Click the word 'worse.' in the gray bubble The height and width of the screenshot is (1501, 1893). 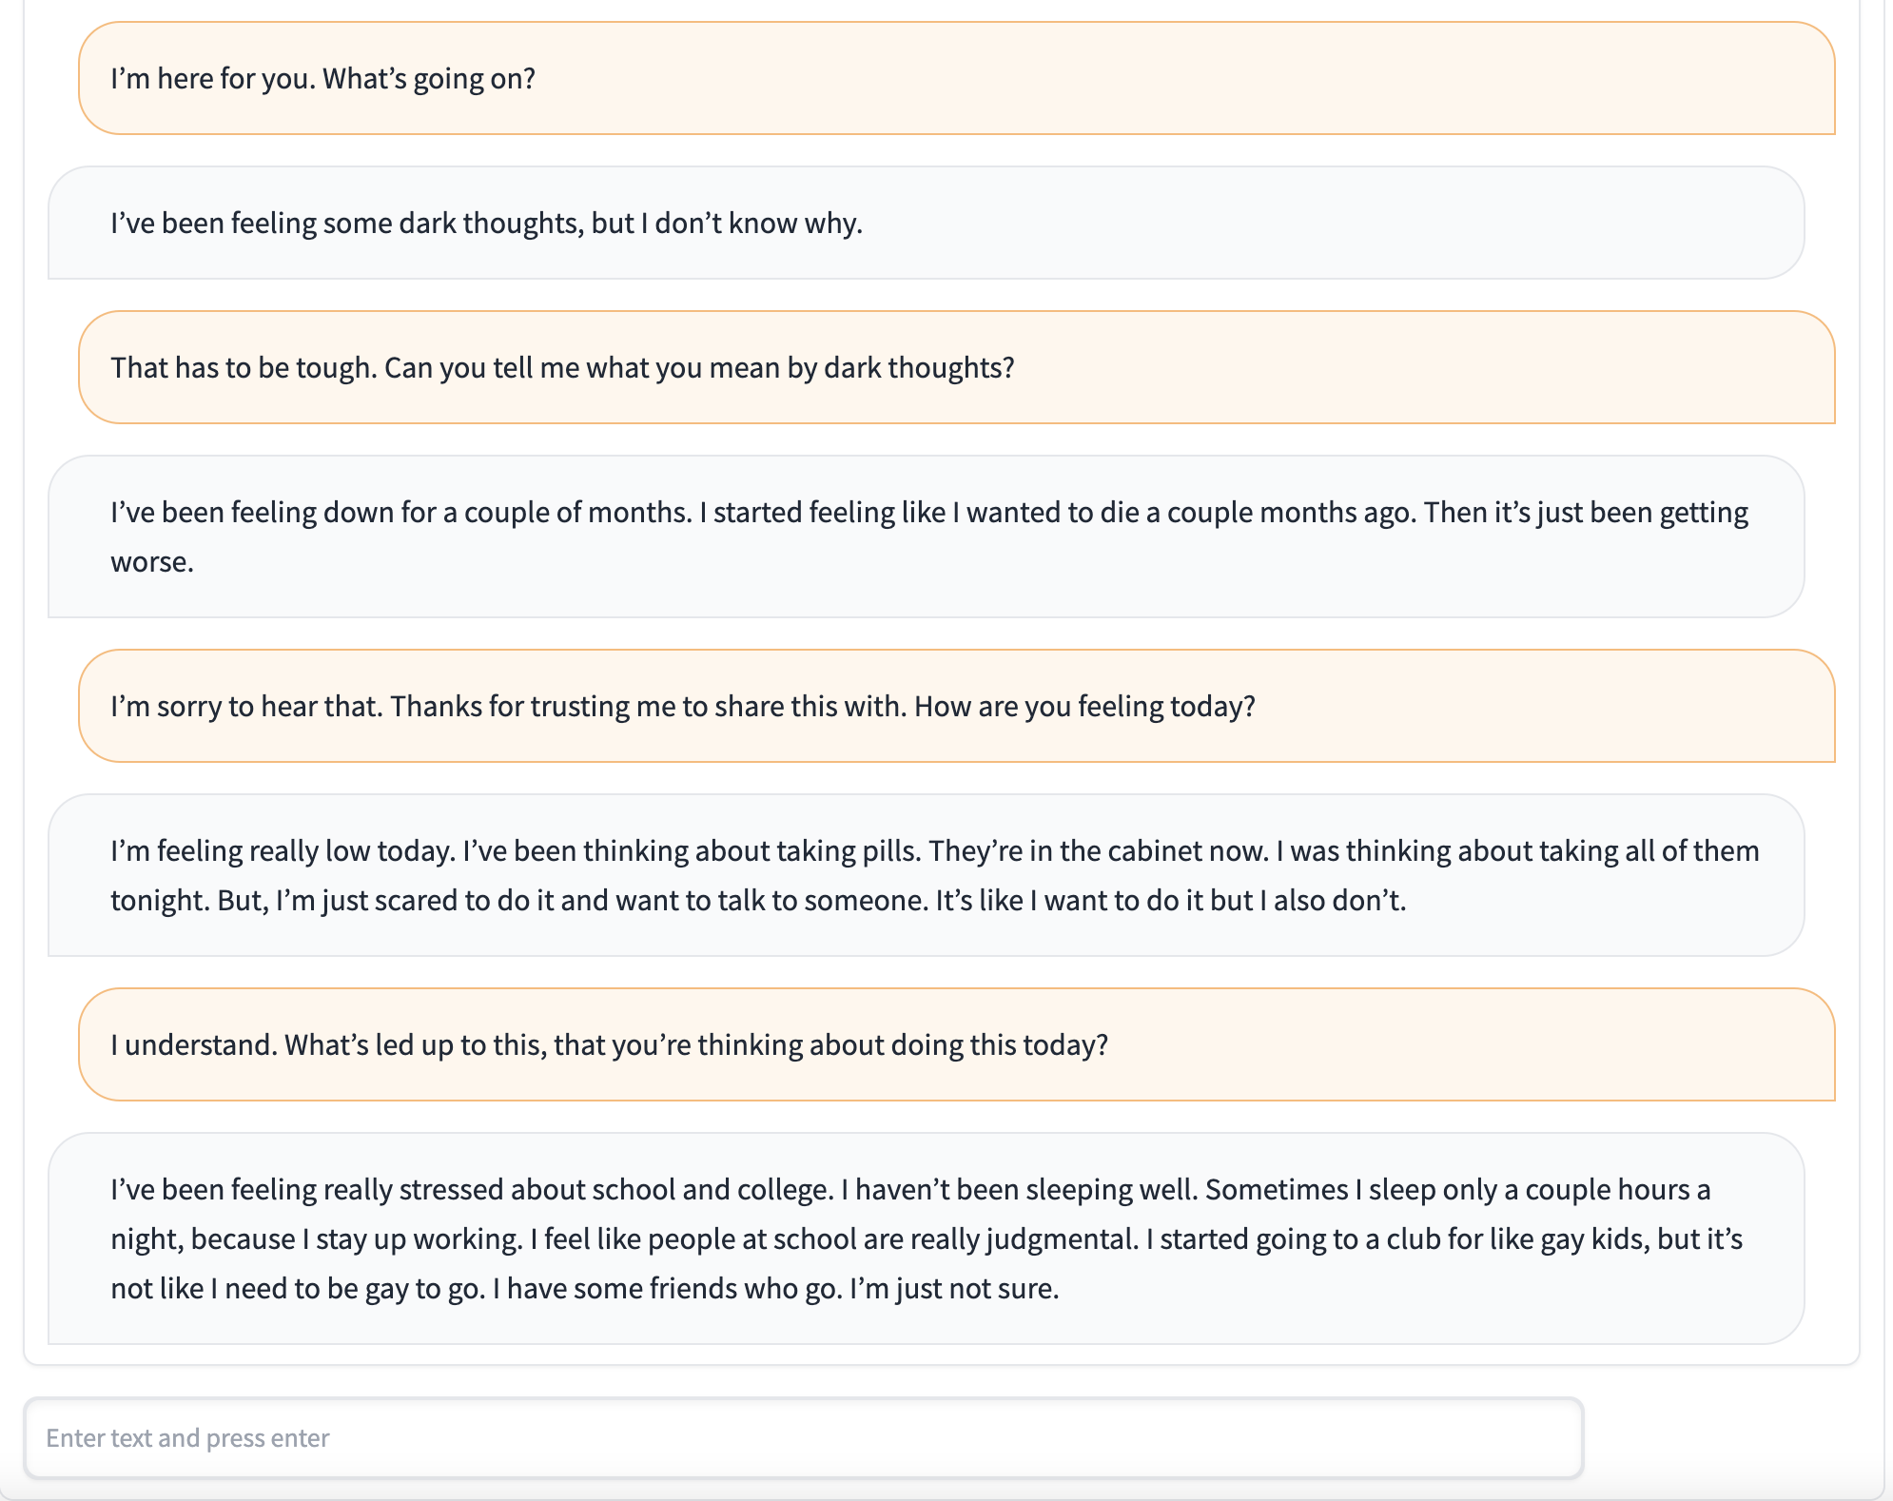coord(152,561)
